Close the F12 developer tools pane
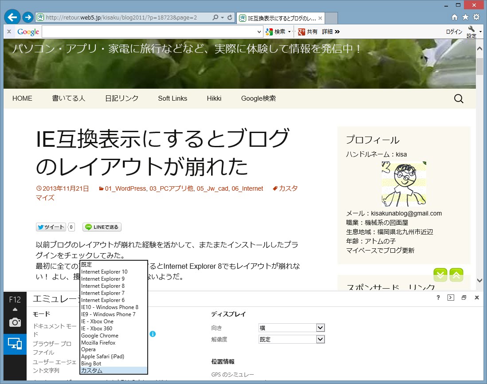The height and width of the screenshot is (384, 487). point(477,298)
